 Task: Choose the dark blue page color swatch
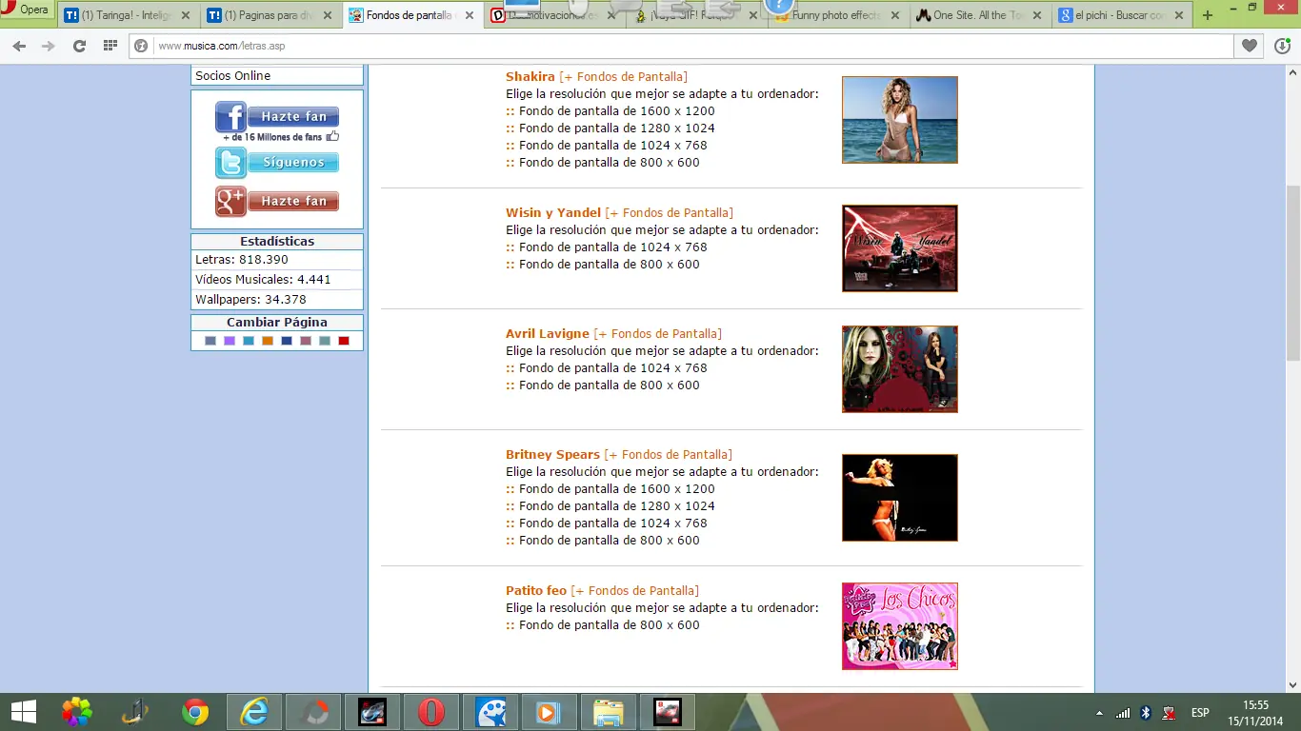287,341
